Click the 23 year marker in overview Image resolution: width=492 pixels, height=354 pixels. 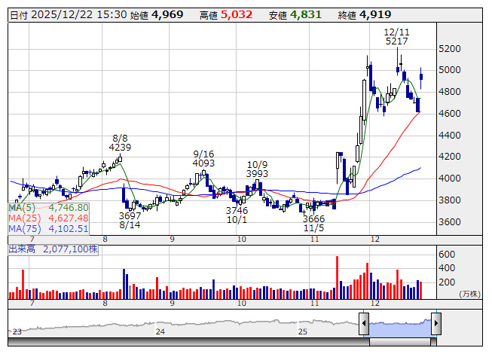[17, 331]
